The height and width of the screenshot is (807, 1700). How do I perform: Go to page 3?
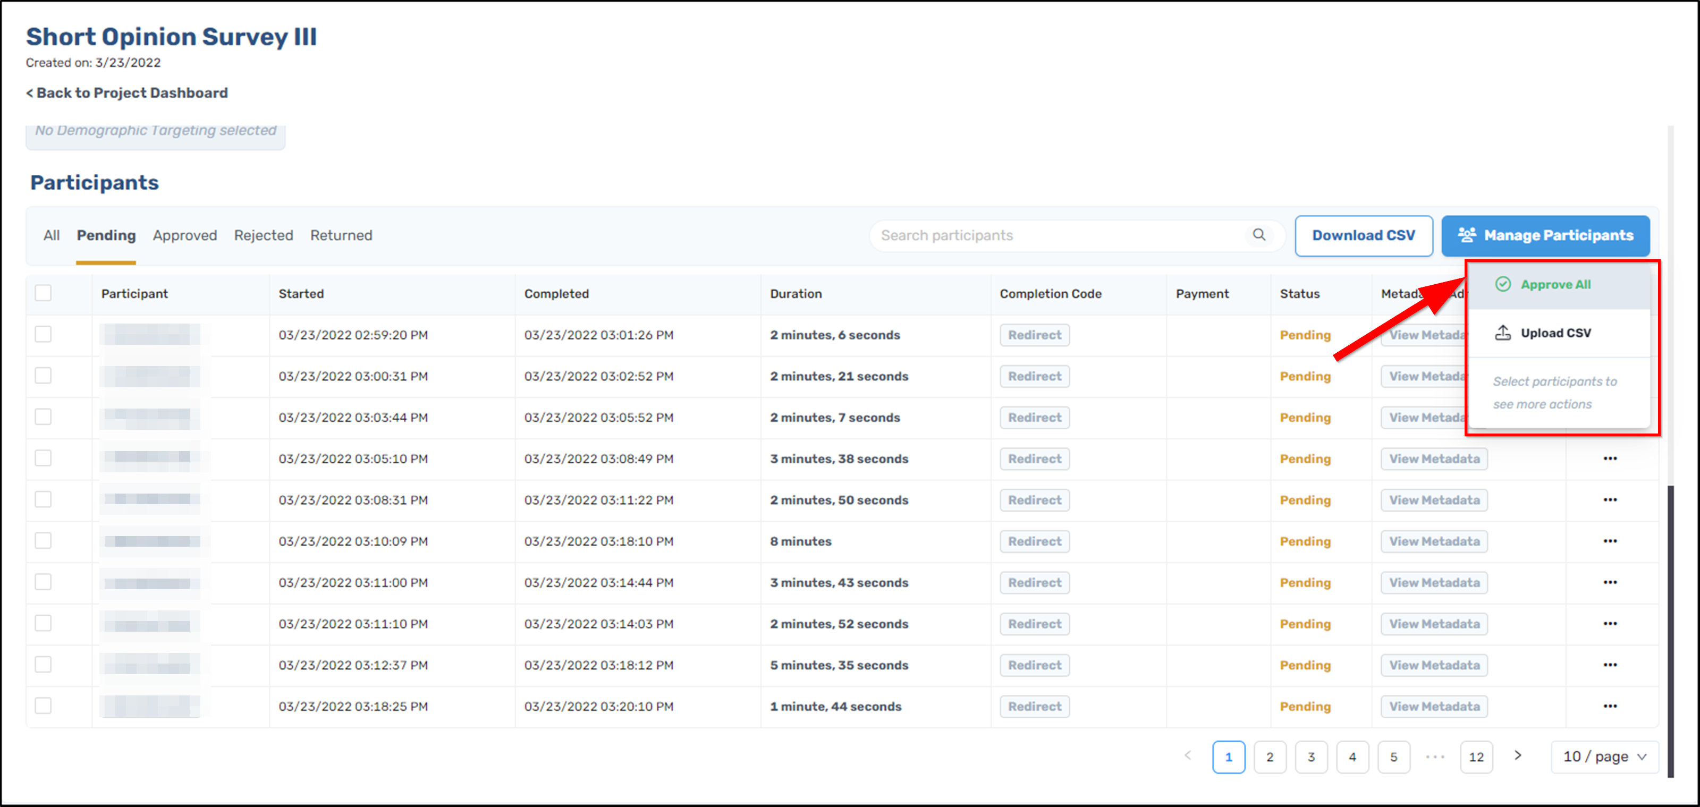click(x=1312, y=757)
